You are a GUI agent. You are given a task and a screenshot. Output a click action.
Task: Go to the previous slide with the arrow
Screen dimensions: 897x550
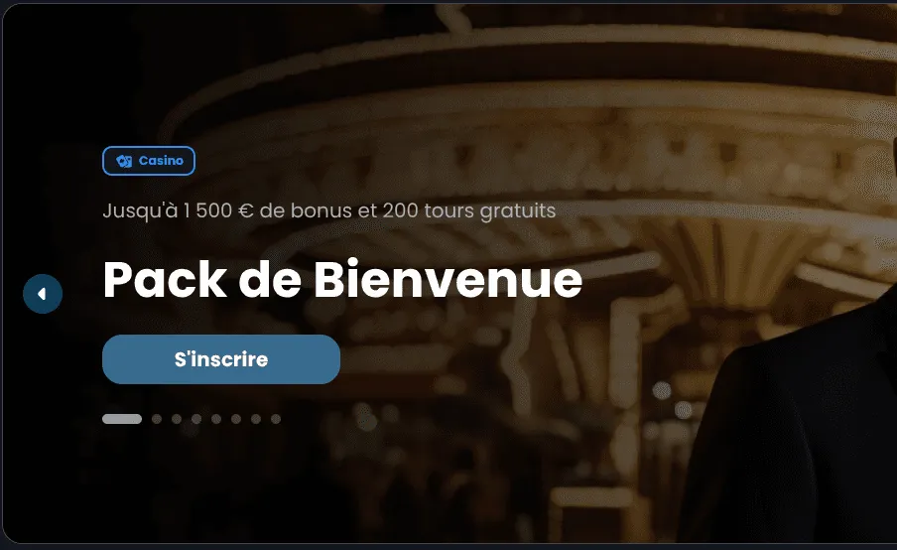click(x=43, y=294)
